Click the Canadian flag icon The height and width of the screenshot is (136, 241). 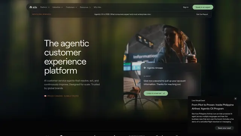pos(45,96)
